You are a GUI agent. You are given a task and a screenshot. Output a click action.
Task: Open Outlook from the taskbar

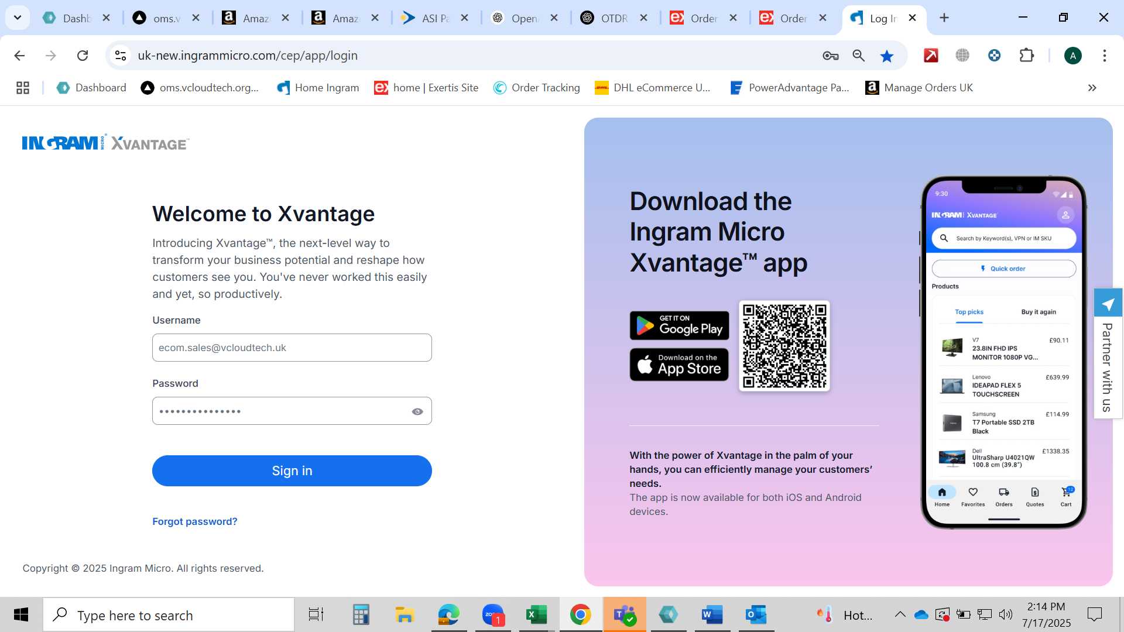click(x=756, y=615)
